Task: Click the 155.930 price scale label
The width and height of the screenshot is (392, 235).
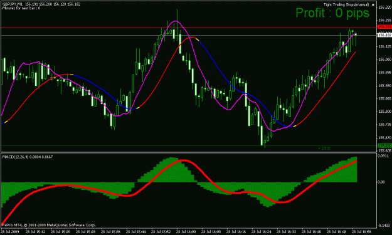Action: [384, 86]
